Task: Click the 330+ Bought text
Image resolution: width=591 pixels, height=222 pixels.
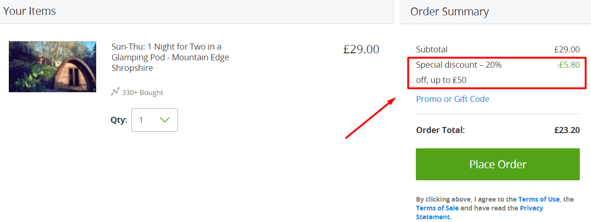Action: pos(143,93)
